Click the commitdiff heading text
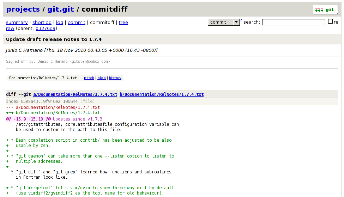The width and height of the screenshot is (344, 197). [x=104, y=9]
